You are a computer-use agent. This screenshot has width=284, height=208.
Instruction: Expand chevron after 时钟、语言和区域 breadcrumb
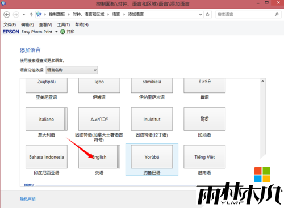tap(108, 15)
